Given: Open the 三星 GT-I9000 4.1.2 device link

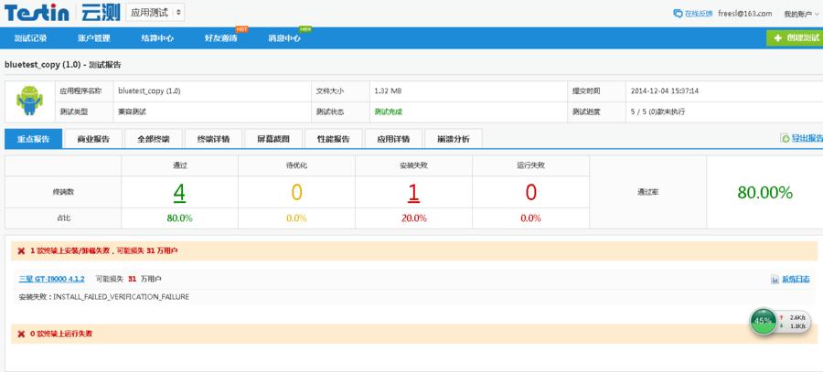Looking at the screenshot, I should coord(51,279).
